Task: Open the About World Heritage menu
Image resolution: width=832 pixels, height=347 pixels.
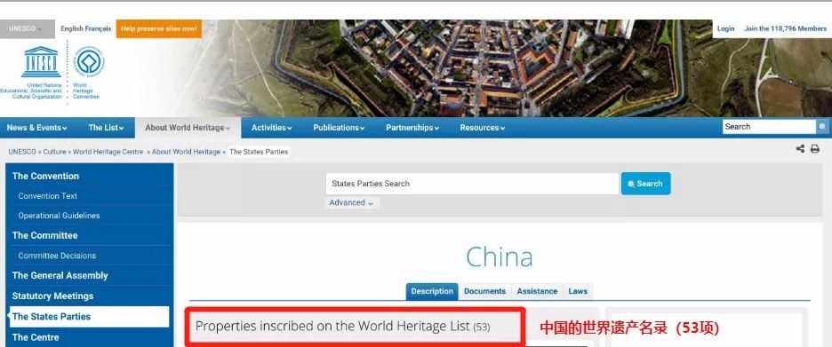Action: (x=188, y=128)
